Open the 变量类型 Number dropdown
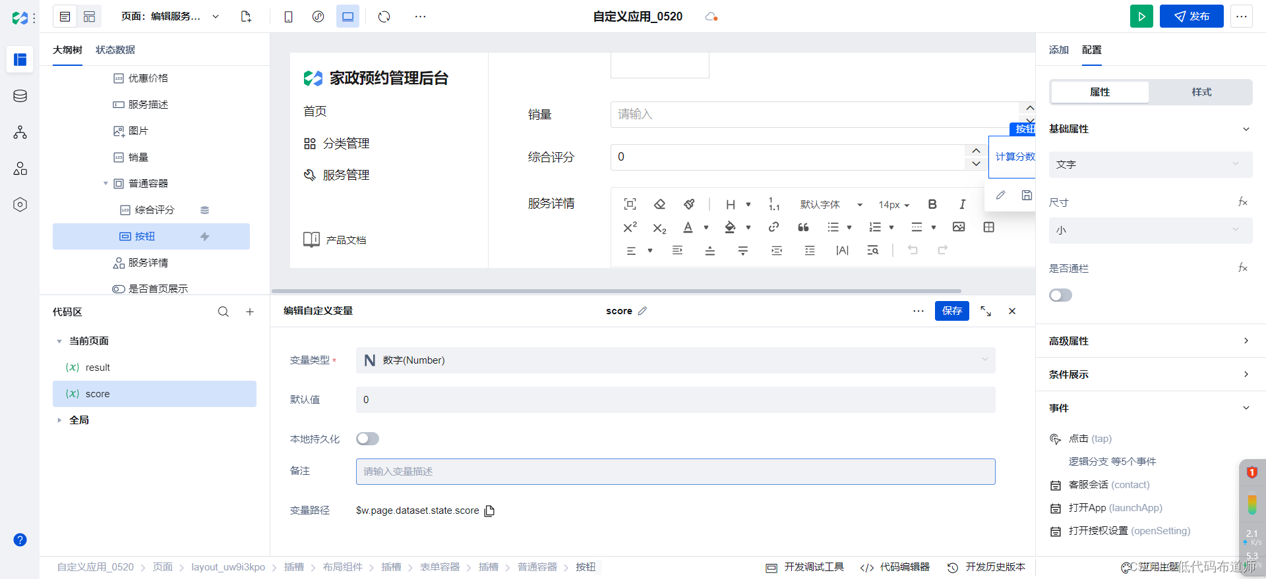 coord(675,360)
